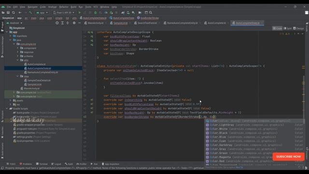Switch to the SearchTextField.kt tab

pos(147,23)
